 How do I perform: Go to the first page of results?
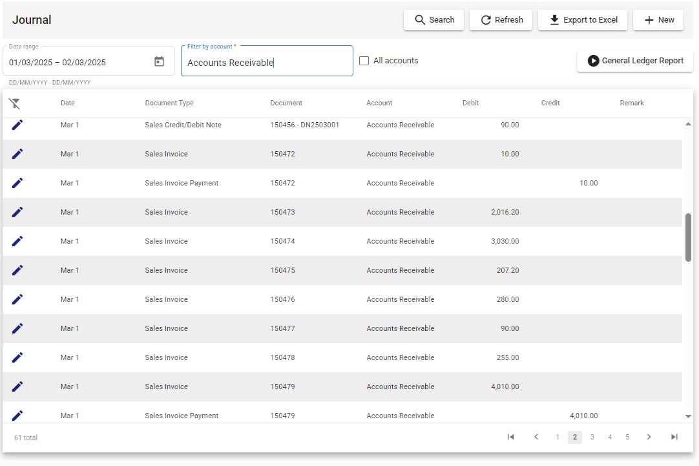[511, 437]
